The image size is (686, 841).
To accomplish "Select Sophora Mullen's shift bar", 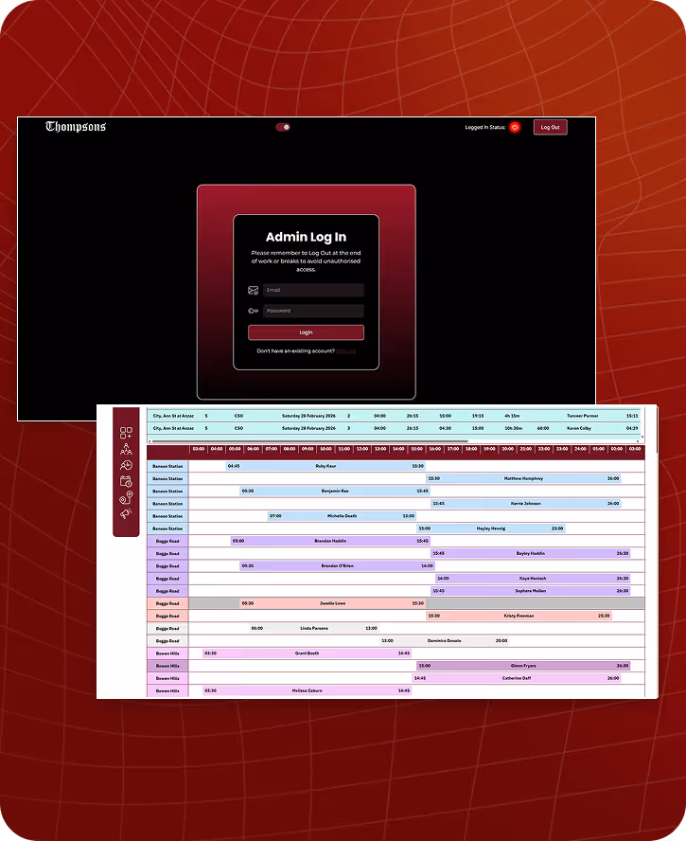I will coord(531,591).
